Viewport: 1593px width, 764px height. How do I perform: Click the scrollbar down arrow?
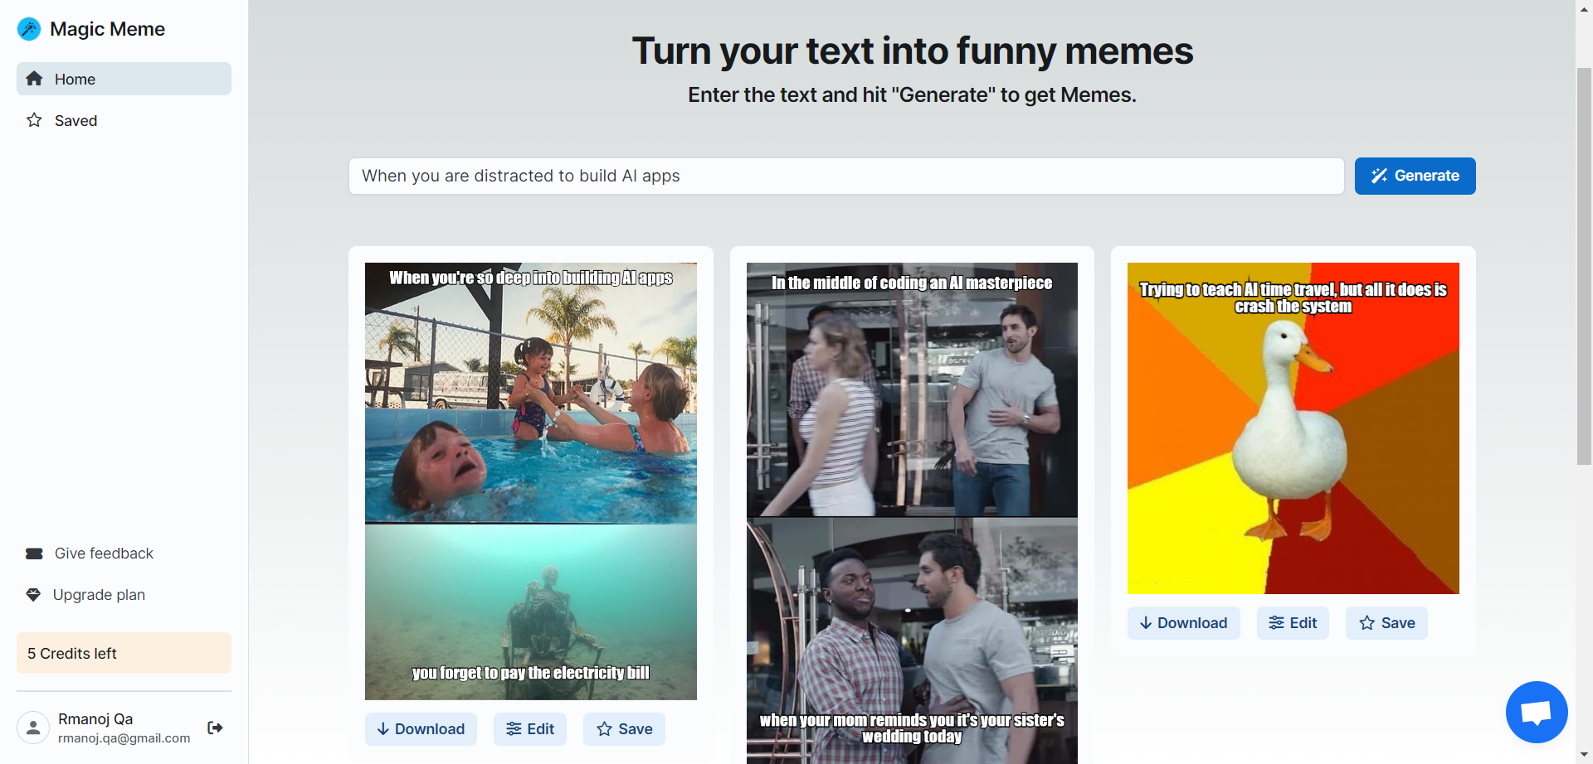coord(1584,756)
